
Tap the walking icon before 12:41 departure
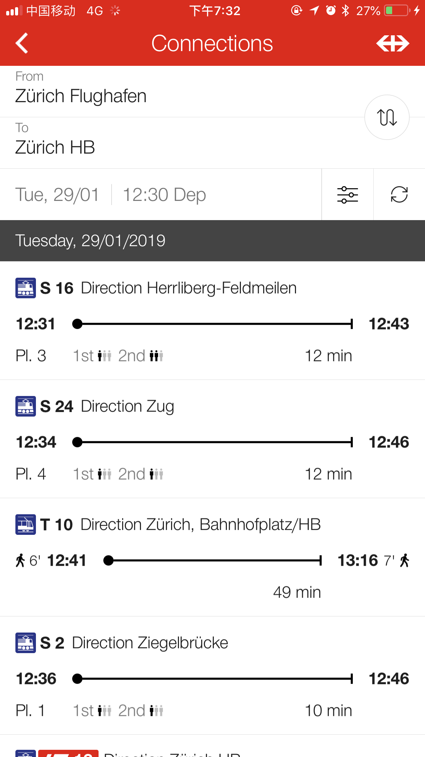[21, 561]
